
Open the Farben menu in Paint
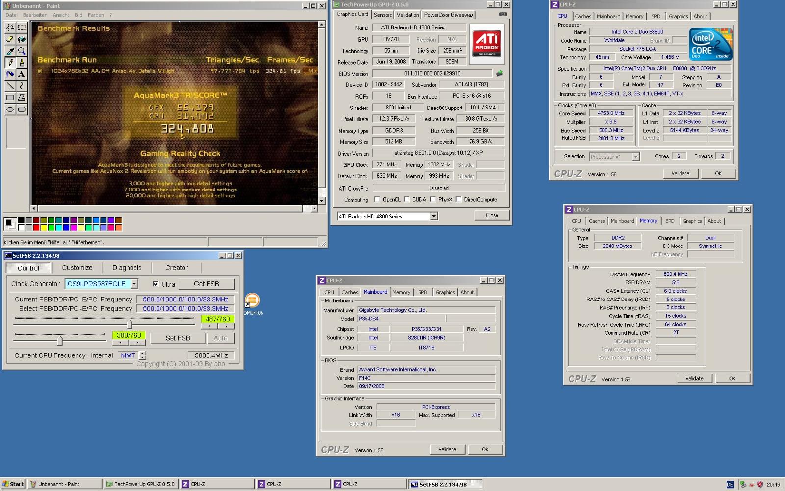(96, 15)
